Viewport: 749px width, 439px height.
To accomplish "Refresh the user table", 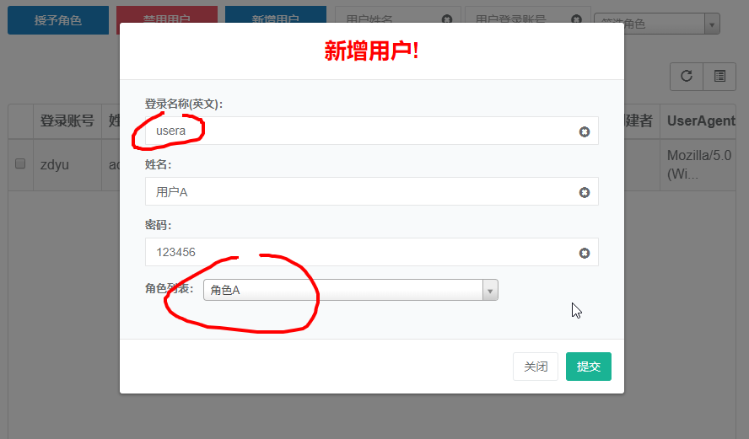I will point(687,76).
